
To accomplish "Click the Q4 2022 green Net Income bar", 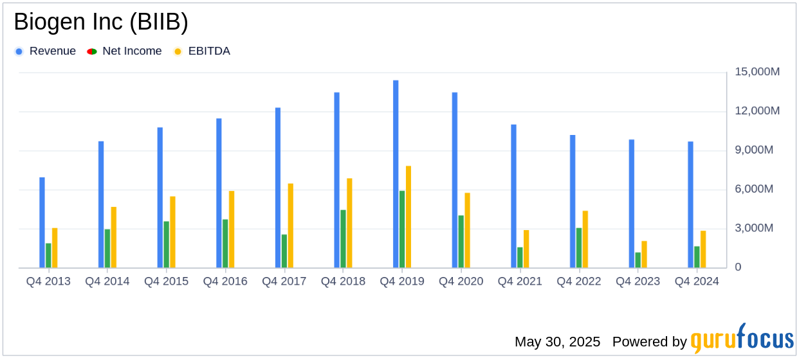I will pos(579,248).
